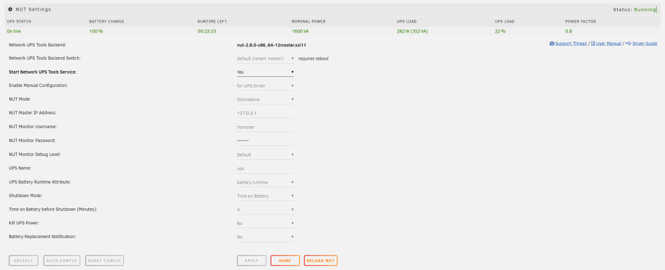Click the 'Start Network UPS Tools Service:' label
Viewport: 665px width, 270px height.
(x=43, y=72)
